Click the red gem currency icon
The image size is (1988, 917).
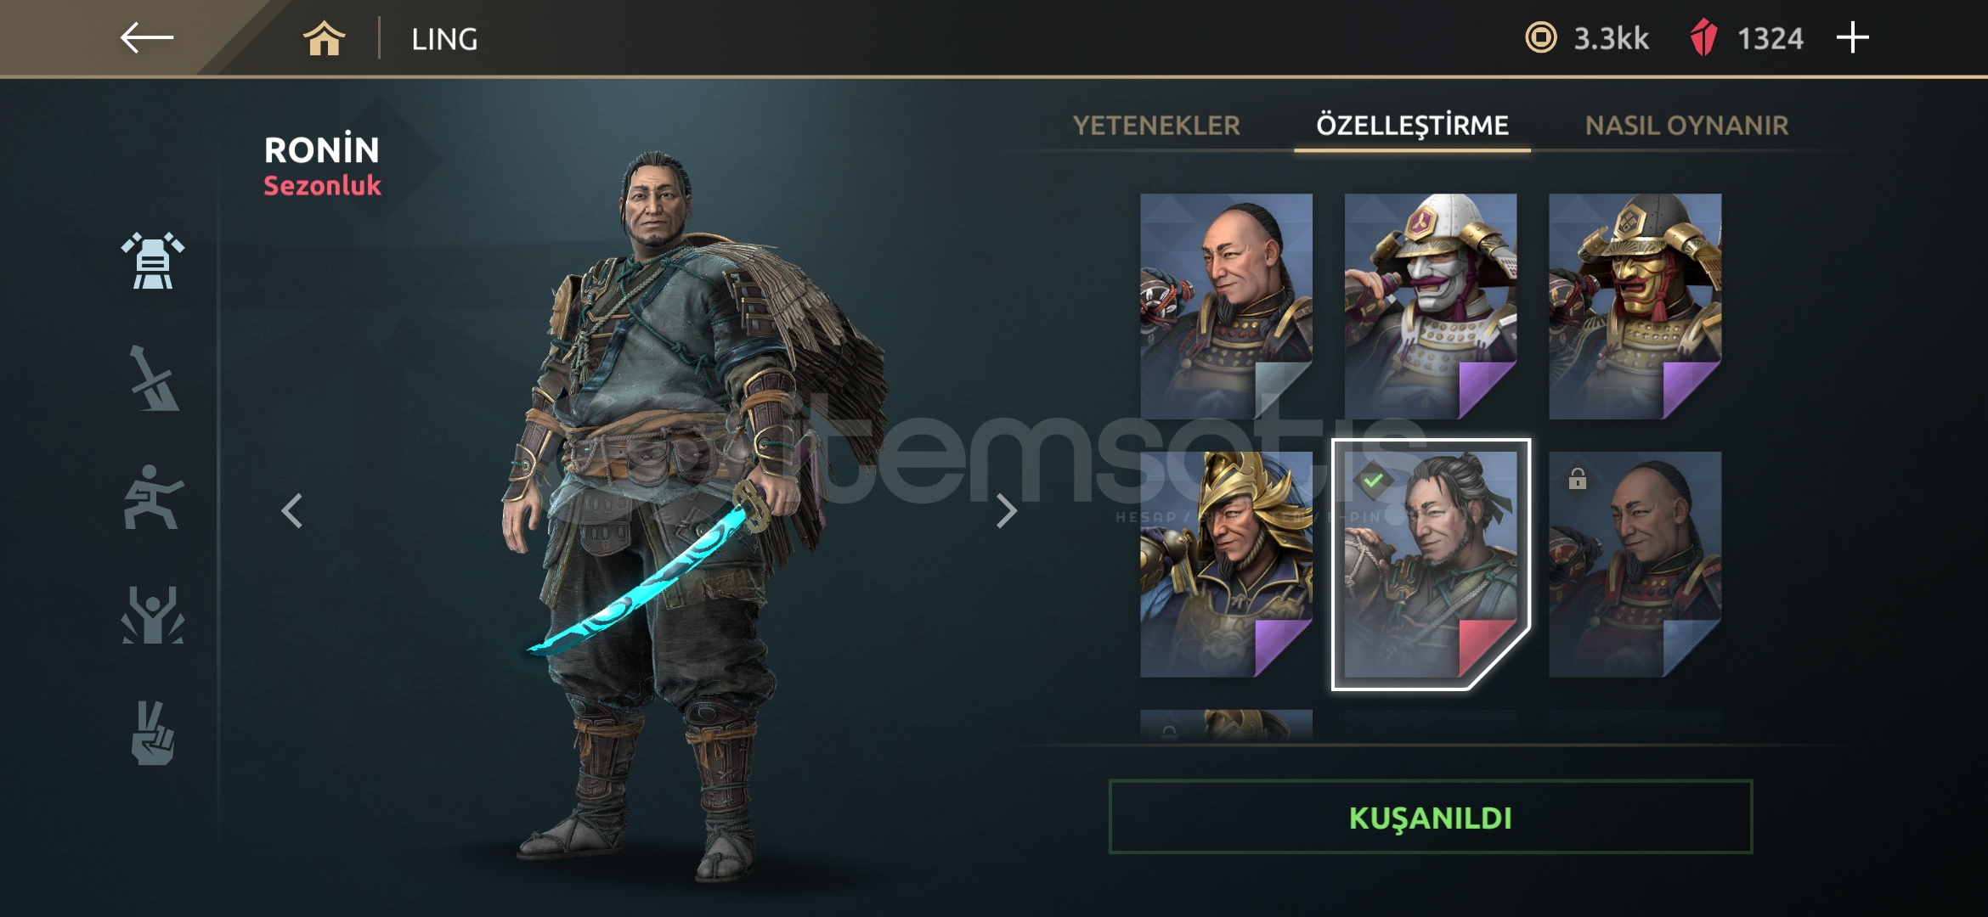(x=1703, y=38)
